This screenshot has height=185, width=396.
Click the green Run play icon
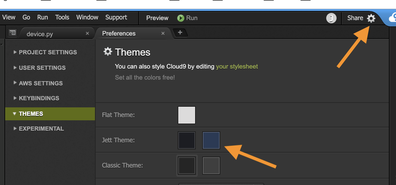pyautogui.click(x=181, y=18)
